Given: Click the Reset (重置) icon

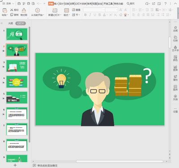Looking at the screenshot, I should (73, 10).
